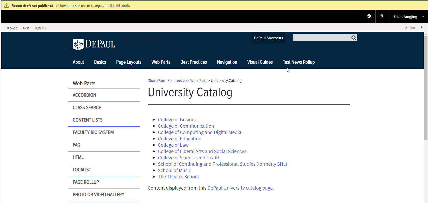Open the BROWSE ribbon tab

(12, 28)
